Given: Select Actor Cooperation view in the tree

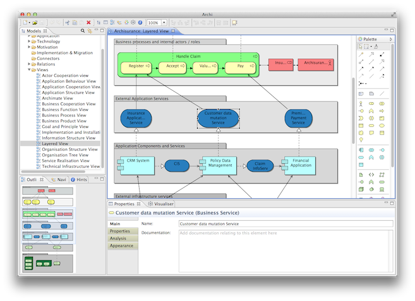Looking at the screenshot, I should pos(65,76).
